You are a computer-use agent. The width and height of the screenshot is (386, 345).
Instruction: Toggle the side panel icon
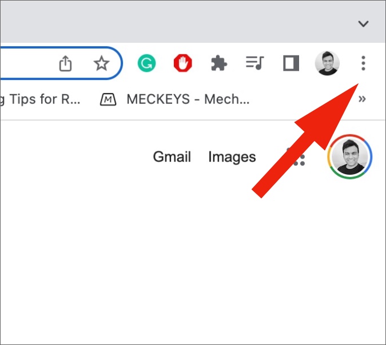click(x=291, y=63)
